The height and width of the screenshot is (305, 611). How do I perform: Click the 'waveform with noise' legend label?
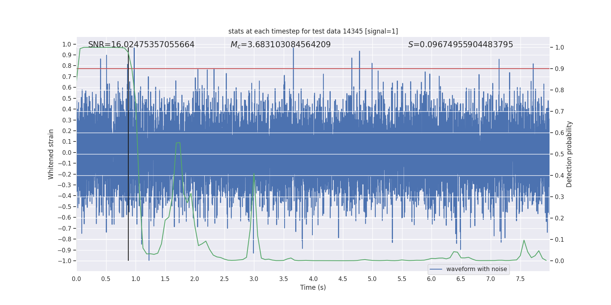click(477, 269)
